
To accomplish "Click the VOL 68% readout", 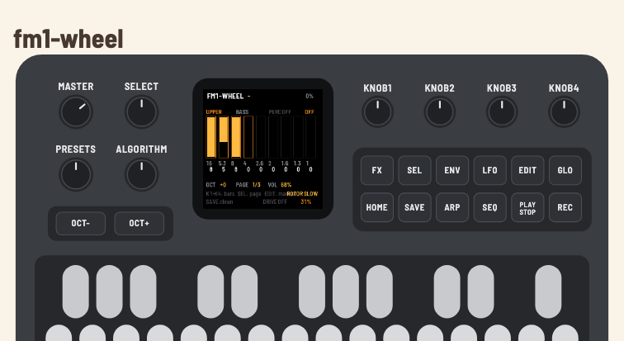I will pos(279,185).
